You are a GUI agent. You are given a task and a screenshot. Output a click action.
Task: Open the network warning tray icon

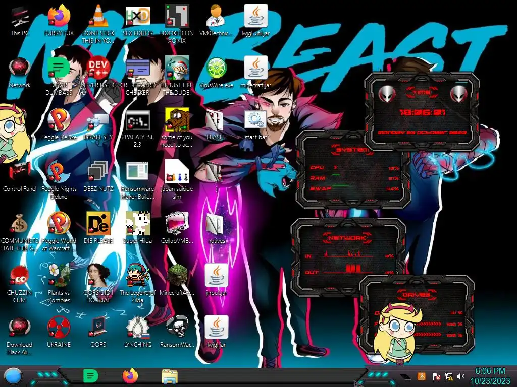click(449, 376)
